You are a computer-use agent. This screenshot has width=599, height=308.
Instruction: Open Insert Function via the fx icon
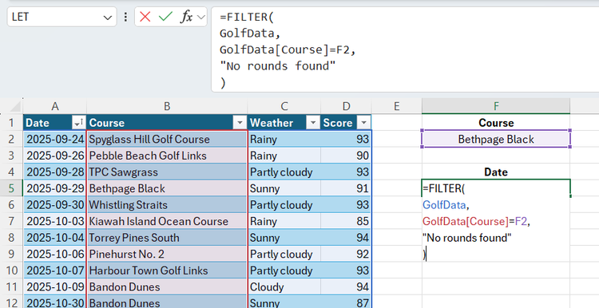tap(186, 17)
